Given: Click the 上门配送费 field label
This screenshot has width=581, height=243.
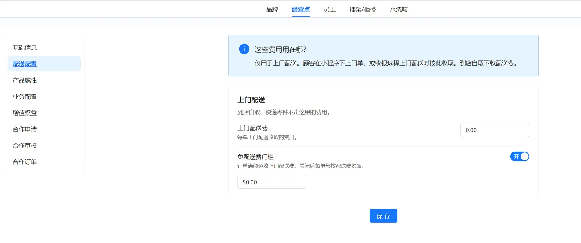Looking at the screenshot, I should 252,128.
